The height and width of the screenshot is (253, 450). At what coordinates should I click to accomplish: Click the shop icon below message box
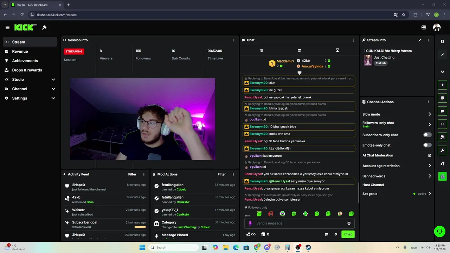click(x=263, y=234)
